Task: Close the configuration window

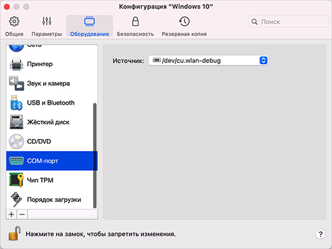Action: click(x=7, y=7)
